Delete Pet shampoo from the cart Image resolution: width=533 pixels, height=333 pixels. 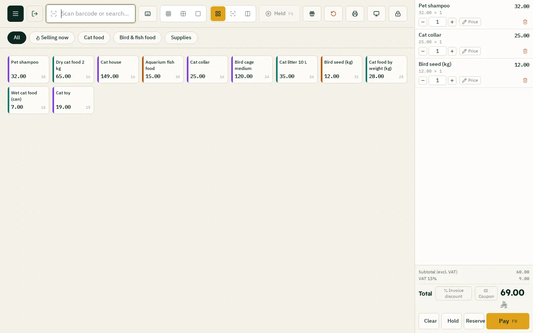click(525, 22)
